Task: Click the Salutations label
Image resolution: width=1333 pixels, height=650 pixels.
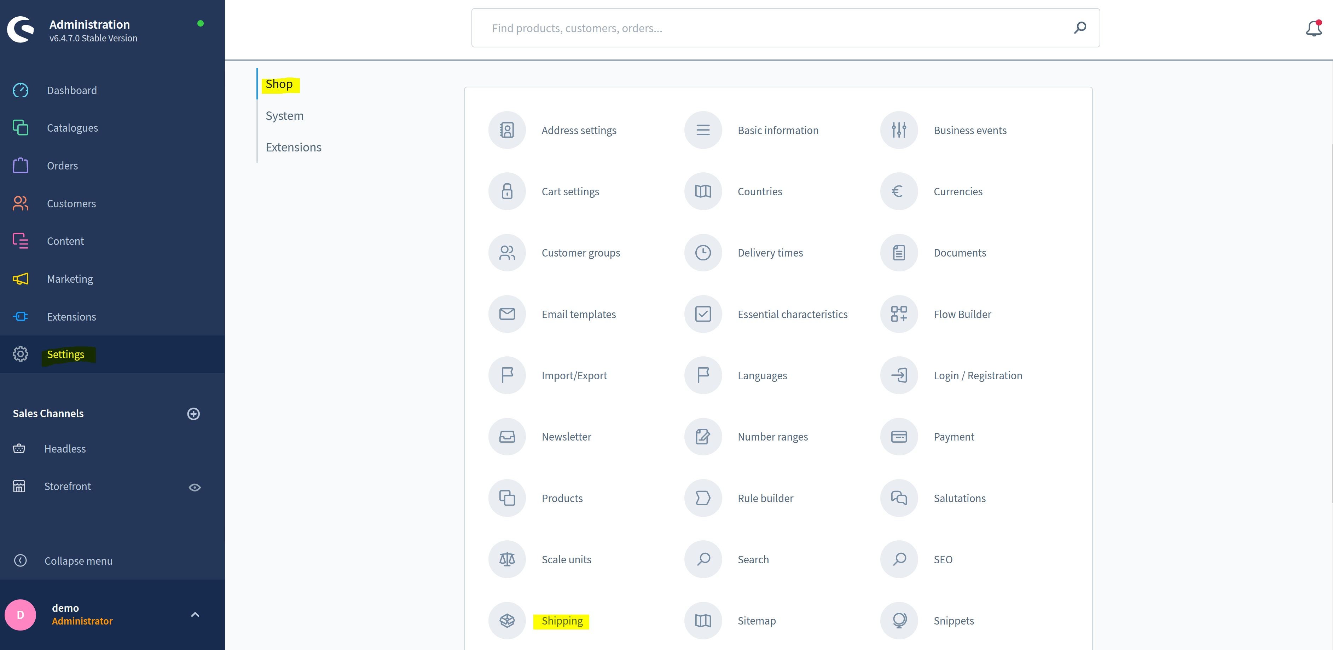Action: [960, 498]
